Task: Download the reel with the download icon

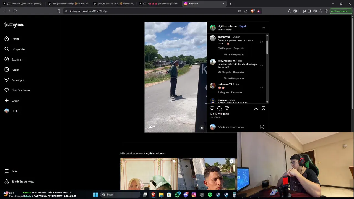Action: pos(256,108)
